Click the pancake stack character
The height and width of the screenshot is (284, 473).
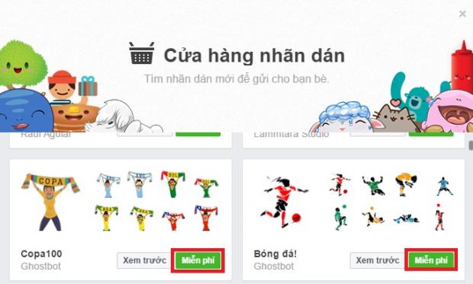click(x=75, y=116)
